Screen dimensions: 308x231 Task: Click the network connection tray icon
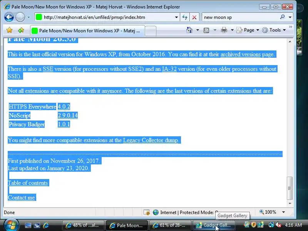pos(271,225)
